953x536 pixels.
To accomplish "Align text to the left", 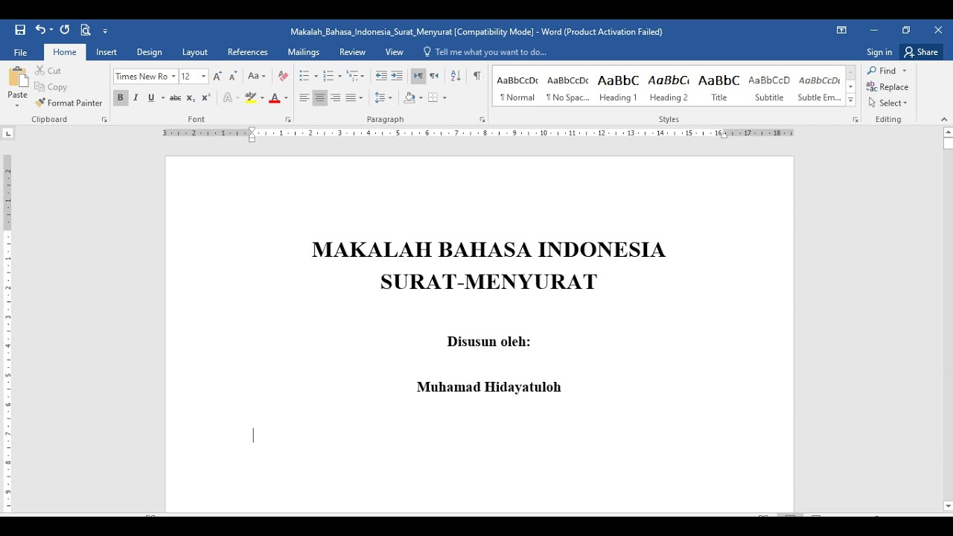I will pos(304,98).
